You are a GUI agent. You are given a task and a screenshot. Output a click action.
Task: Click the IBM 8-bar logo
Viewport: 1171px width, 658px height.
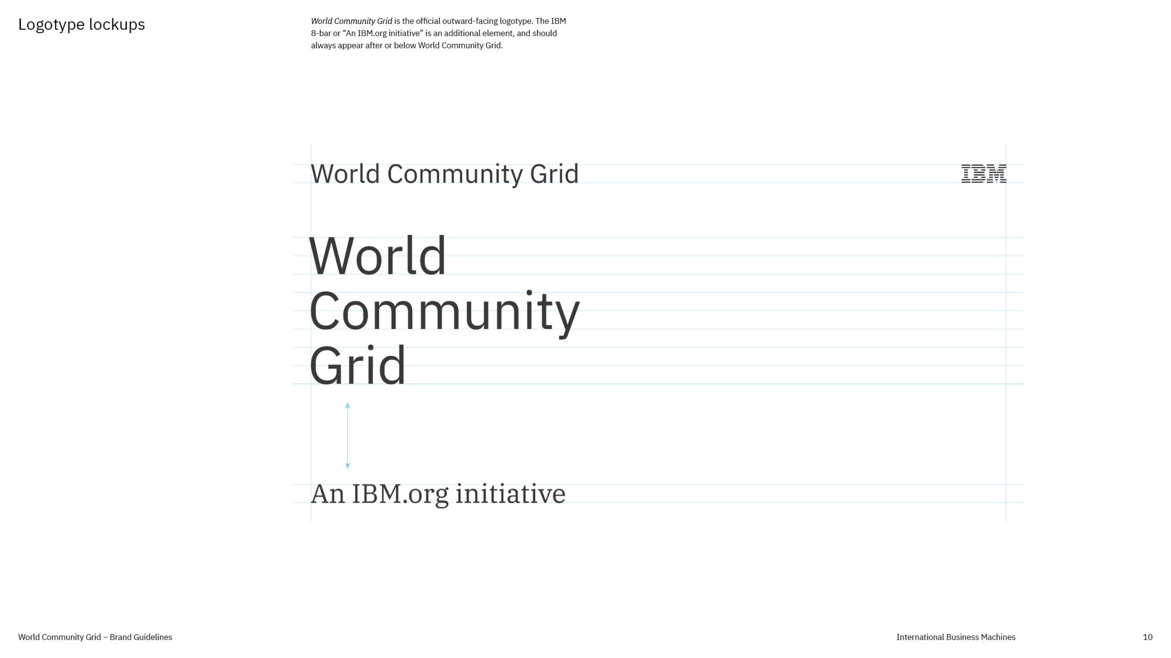point(984,173)
